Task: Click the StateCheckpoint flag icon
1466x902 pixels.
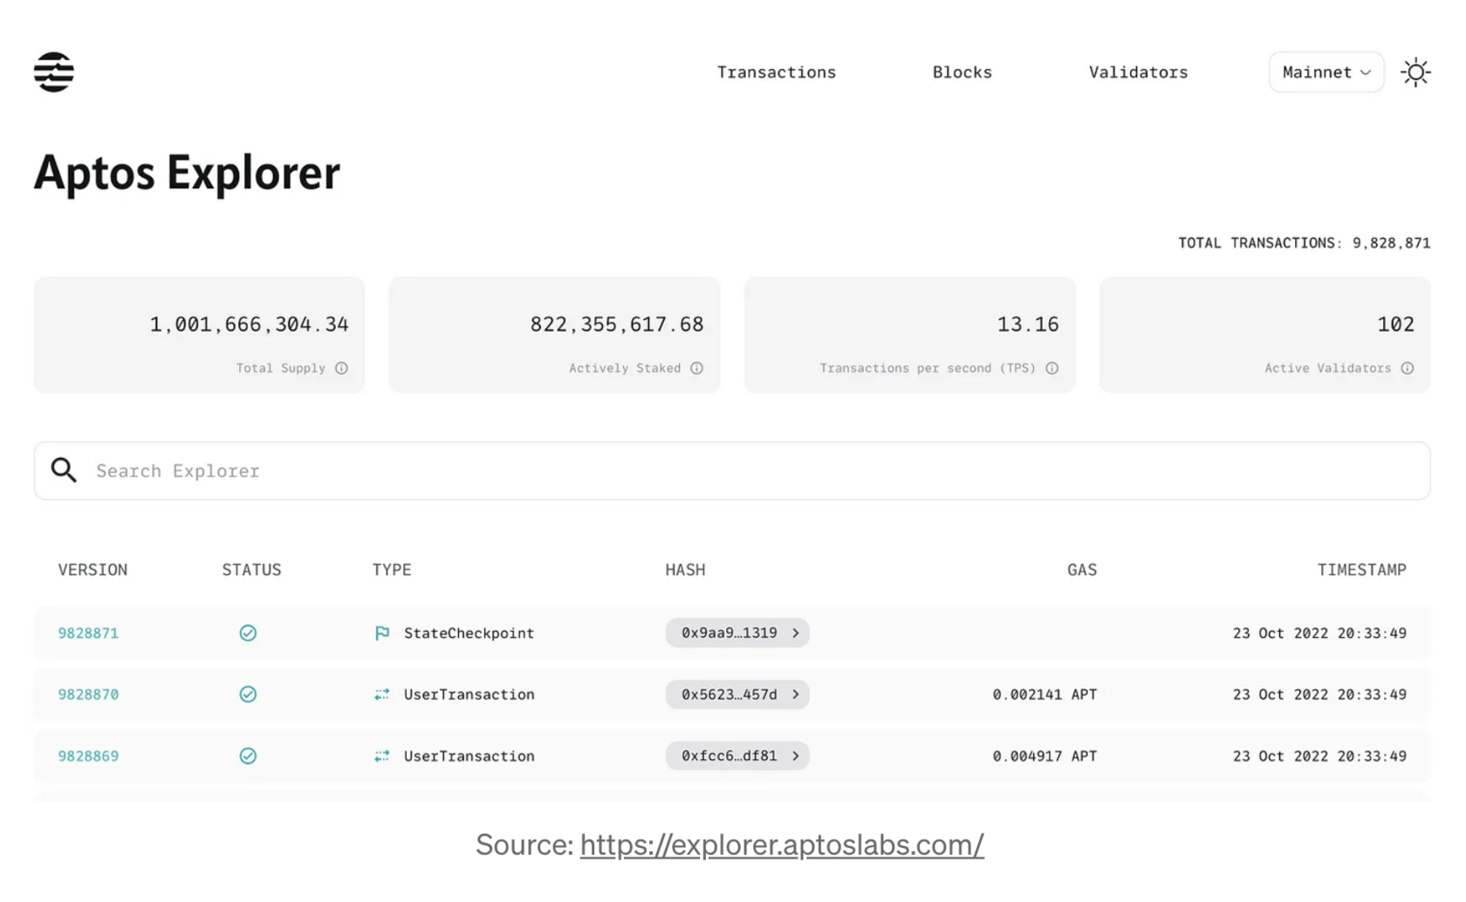Action: (382, 633)
